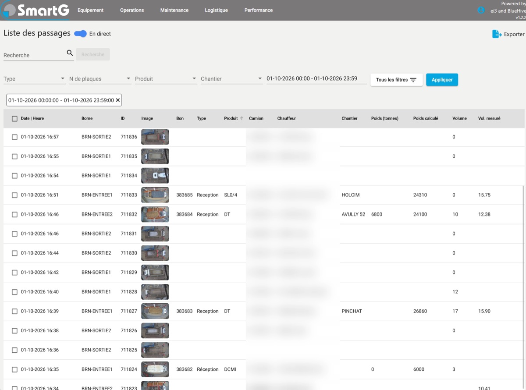
Task: Click the date range input field
Action: tap(316, 79)
